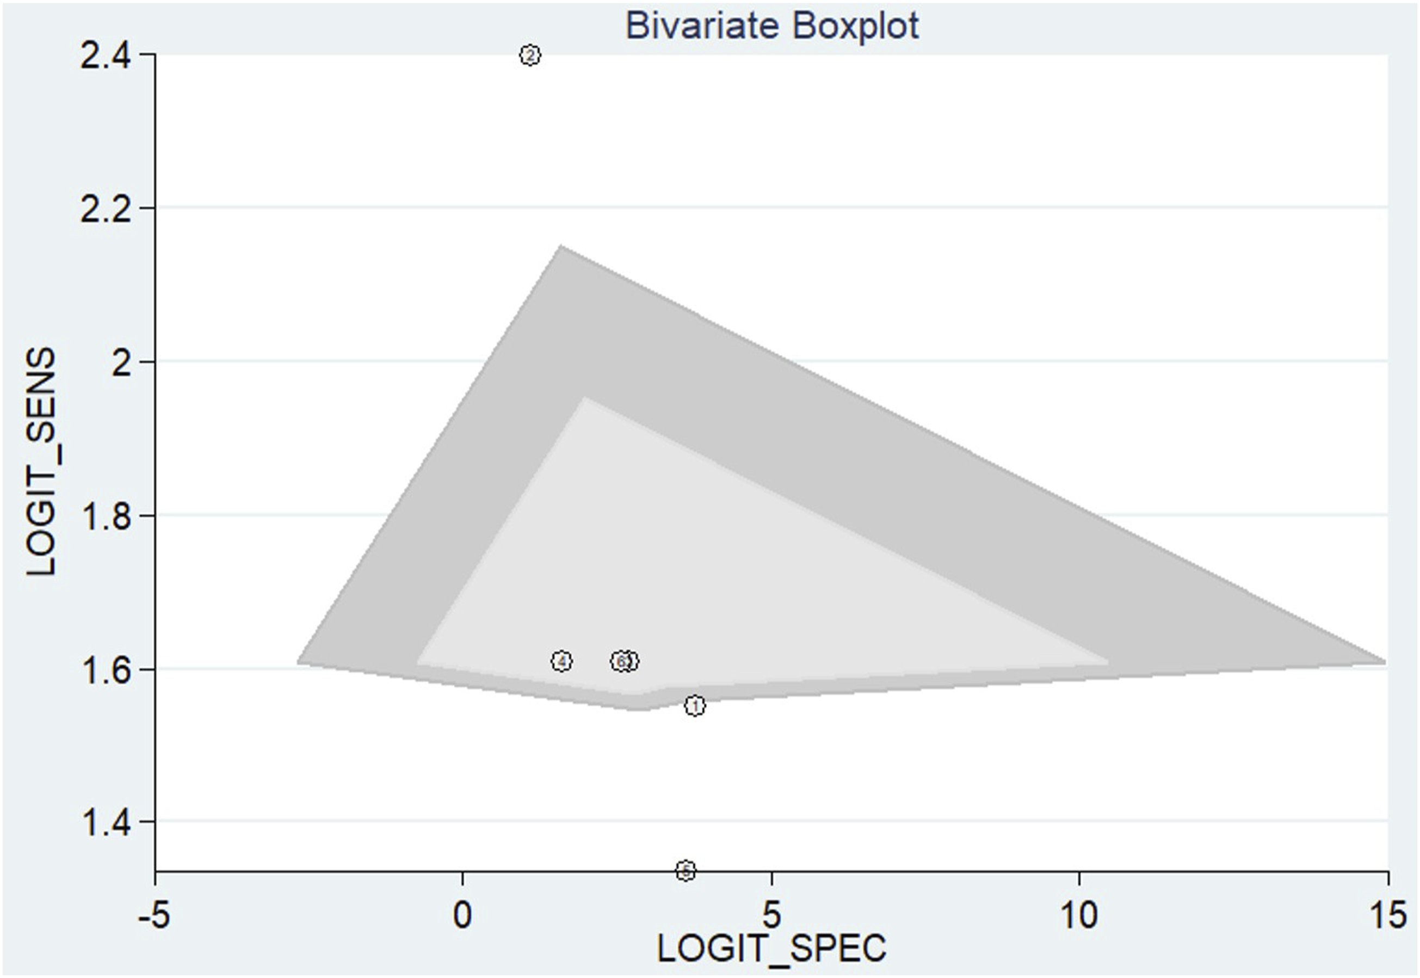Viewport: 1420px width, 978px height.
Task: Click the light gray inner bag region
Action: pos(705,582)
